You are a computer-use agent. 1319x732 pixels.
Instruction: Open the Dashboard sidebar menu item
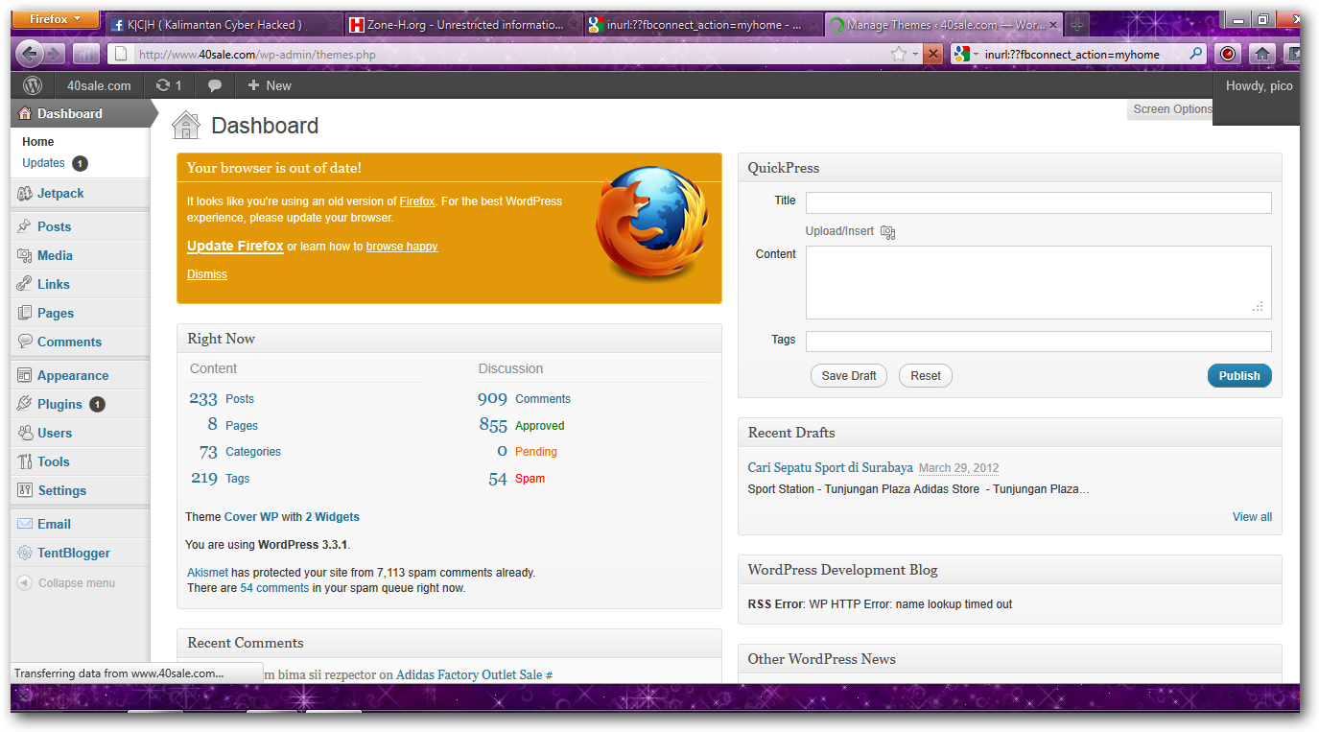(x=80, y=113)
